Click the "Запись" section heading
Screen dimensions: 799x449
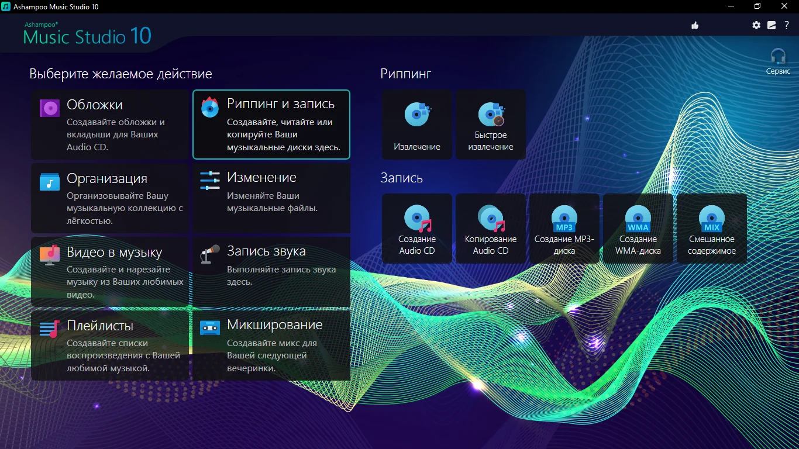tap(401, 178)
